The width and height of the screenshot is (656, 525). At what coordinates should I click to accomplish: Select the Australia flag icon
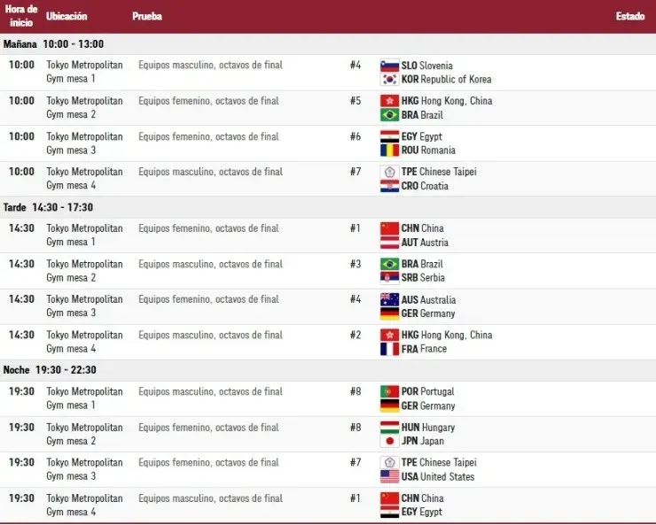(x=389, y=299)
